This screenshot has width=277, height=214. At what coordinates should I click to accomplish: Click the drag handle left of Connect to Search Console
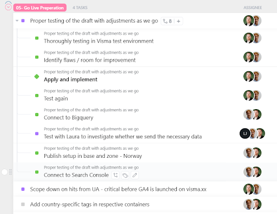[10, 172]
